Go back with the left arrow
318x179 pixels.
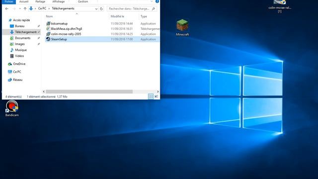tap(6, 9)
